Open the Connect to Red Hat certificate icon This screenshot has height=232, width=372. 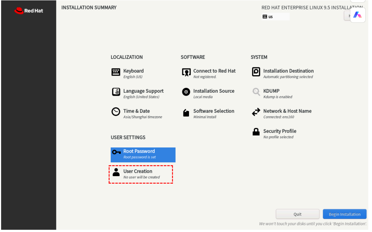[x=186, y=72]
